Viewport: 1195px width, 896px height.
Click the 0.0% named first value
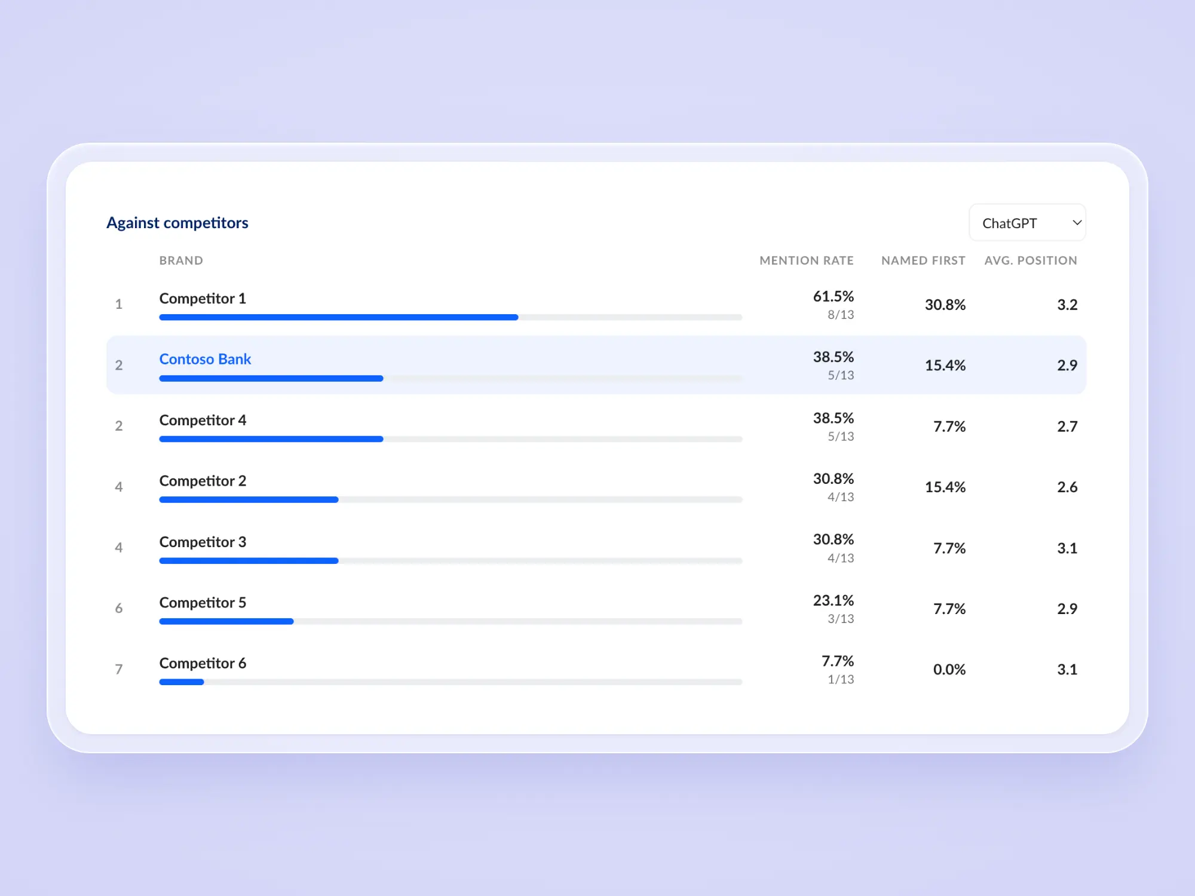pos(949,670)
